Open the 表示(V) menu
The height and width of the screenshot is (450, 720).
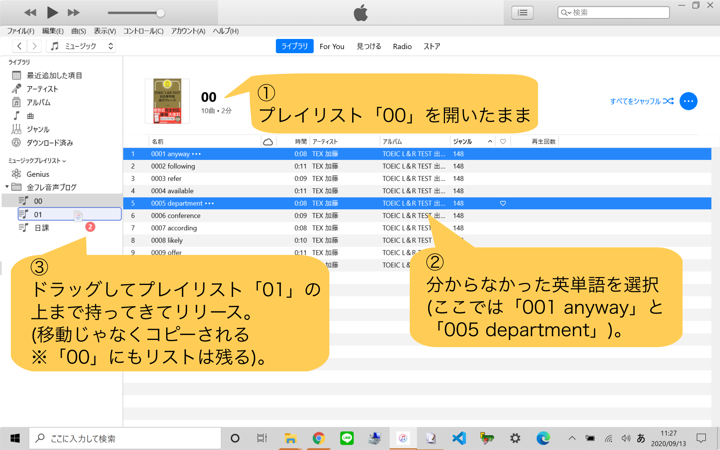[x=105, y=31]
